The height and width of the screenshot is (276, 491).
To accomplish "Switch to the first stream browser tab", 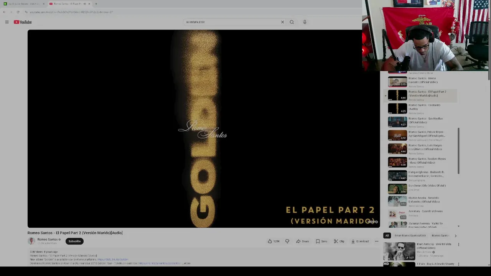I will pyautogui.click(x=23, y=4).
